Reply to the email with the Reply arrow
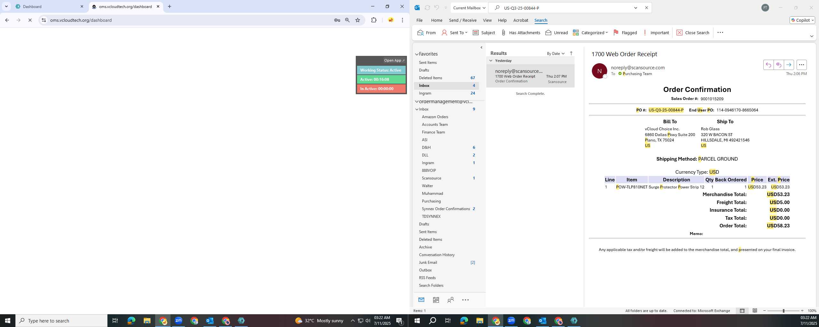Screen dimensions: 819x327 (768, 65)
